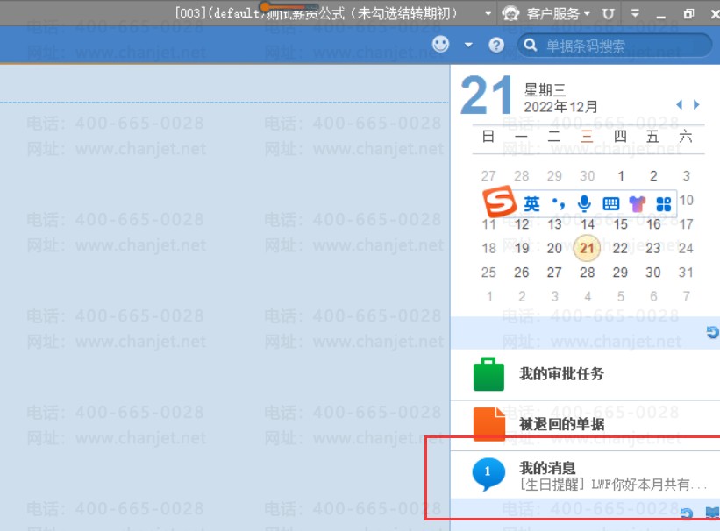Open Sogou toolbox grid icon
720x531 pixels.
(663, 204)
